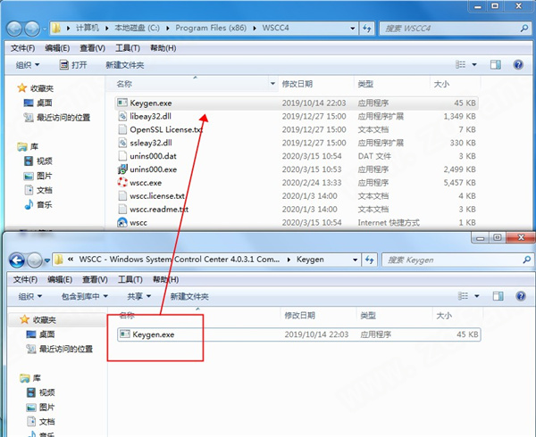Open the 组织 dropdown in the Keygen window
Viewport: 536px width, 437px height.
pos(30,296)
